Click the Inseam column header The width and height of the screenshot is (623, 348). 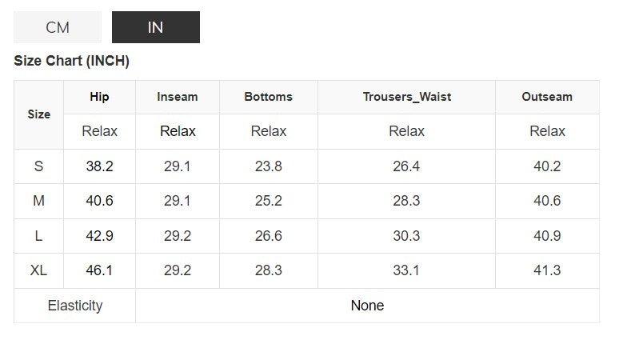[178, 97]
